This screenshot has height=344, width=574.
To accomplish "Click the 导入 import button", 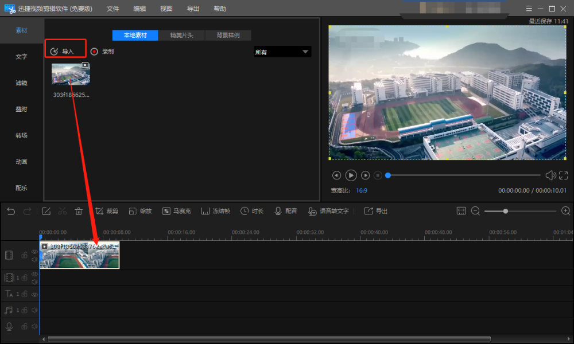I will 63,52.
